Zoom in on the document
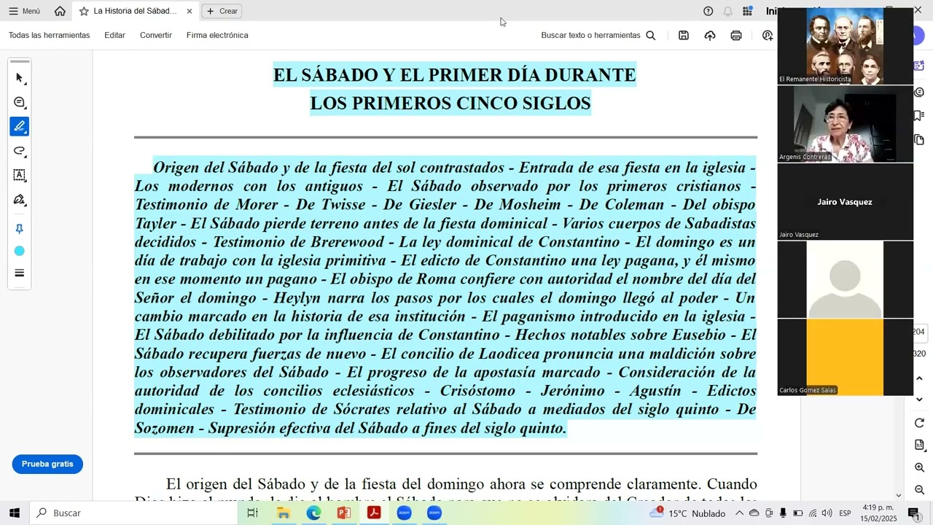 pyautogui.click(x=920, y=467)
